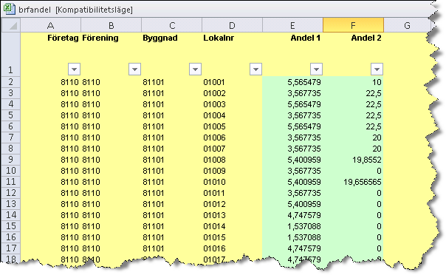This screenshot has width=446, height=275.
Task: Open the Förening column filter dropdown
Action: [x=135, y=69]
